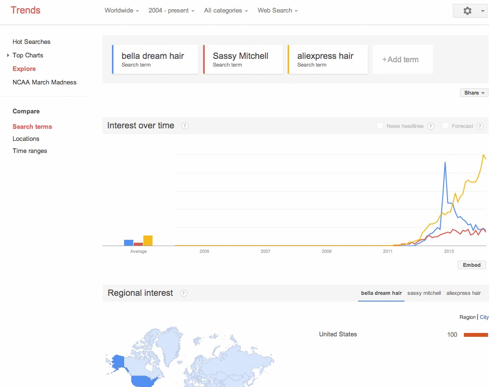Image resolution: width=489 pixels, height=387 pixels.
Task: Click the News headlines help icon
Action: pyautogui.click(x=431, y=126)
